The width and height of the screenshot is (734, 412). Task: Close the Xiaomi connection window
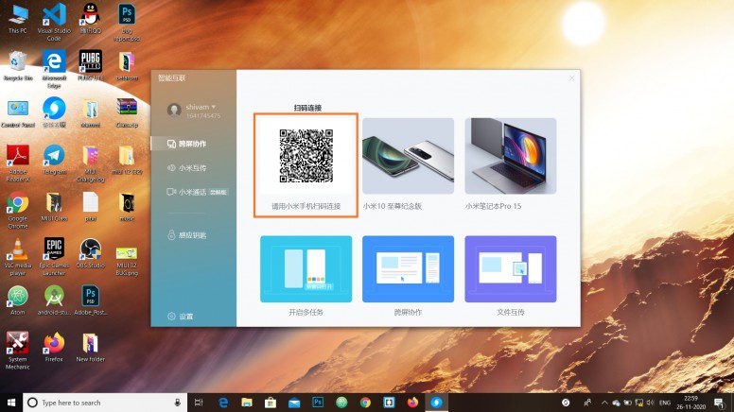pyautogui.click(x=571, y=78)
